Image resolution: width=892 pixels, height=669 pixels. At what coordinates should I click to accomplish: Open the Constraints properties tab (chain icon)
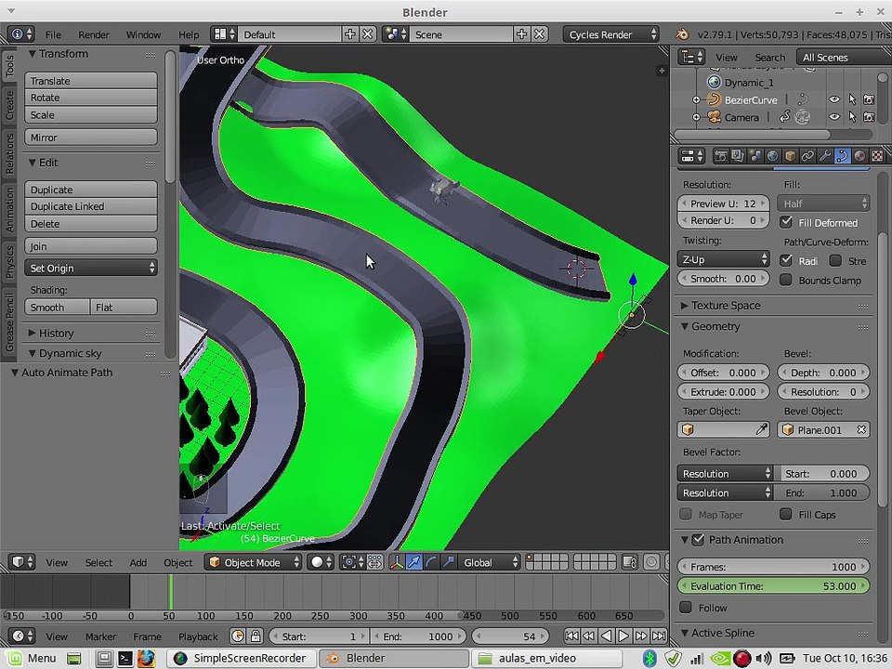(x=807, y=155)
